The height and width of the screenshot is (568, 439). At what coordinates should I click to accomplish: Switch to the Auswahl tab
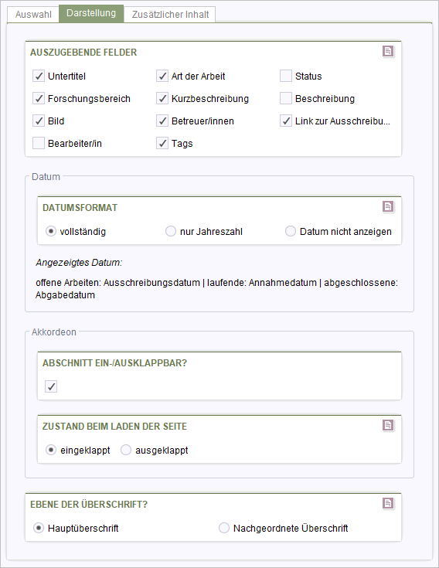pyautogui.click(x=33, y=15)
